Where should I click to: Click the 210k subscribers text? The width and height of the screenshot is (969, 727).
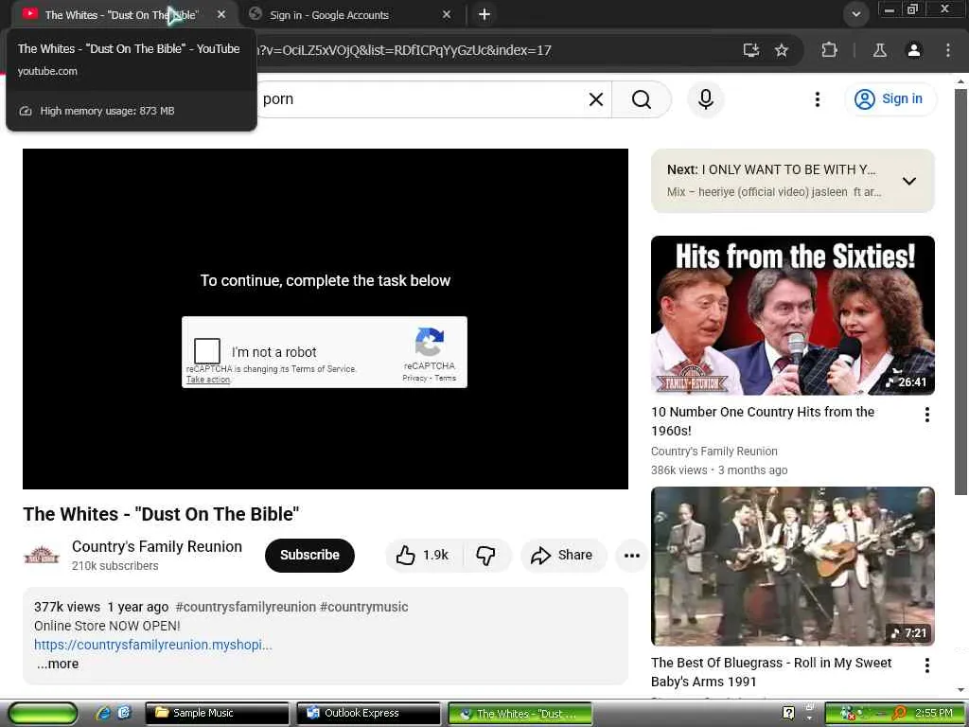pyautogui.click(x=115, y=566)
